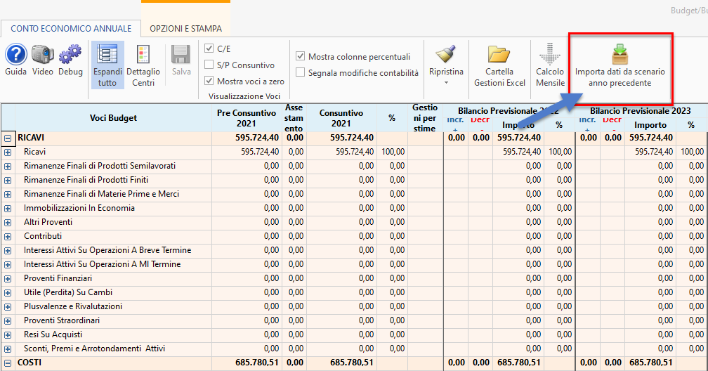
Task: Toggle Mostra colonne percentuali checkbox
Action: [301, 56]
